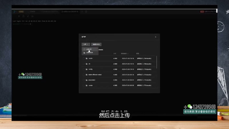Open the stable-diffusion-webui folder name
This screenshot has width=229, height=129.
pos(95,75)
